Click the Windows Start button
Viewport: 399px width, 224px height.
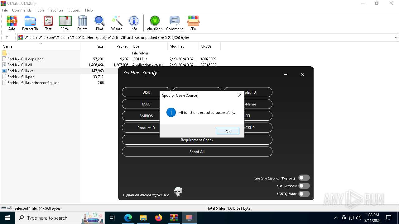click(x=7, y=218)
